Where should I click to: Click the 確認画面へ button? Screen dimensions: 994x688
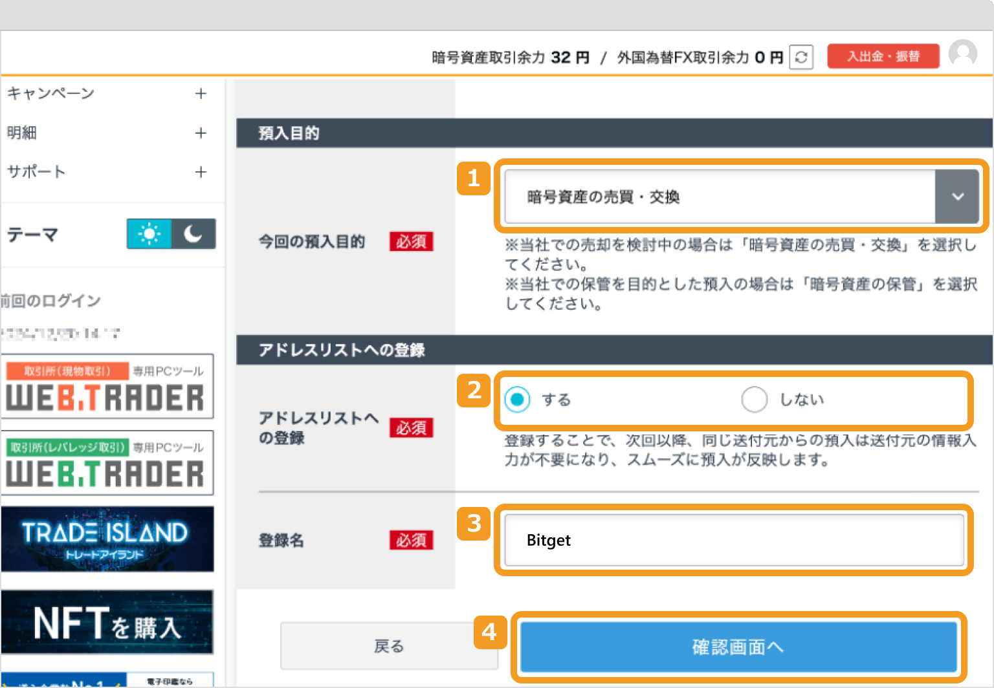(x=738, y=647)
